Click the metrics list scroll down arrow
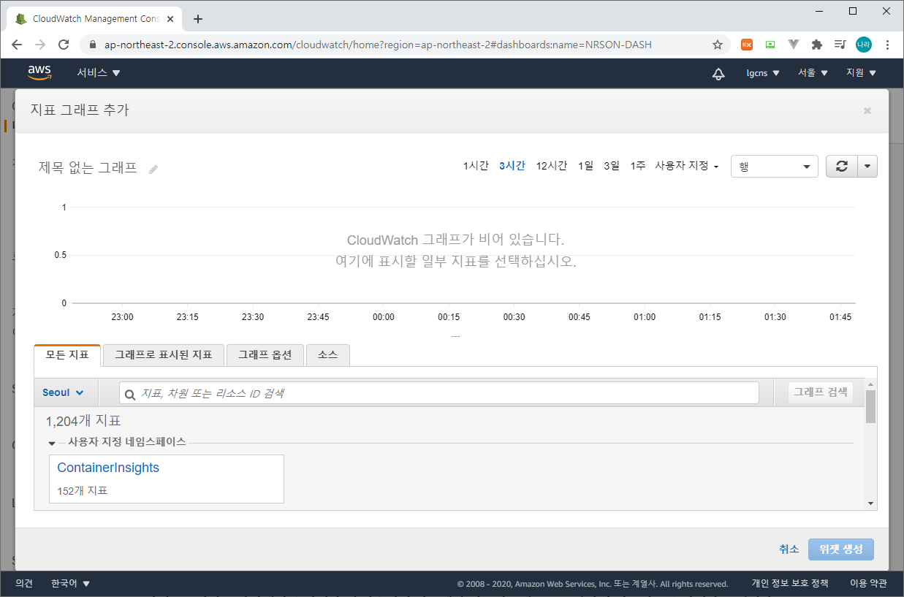 pyautogui.click(x=870, y=503)
